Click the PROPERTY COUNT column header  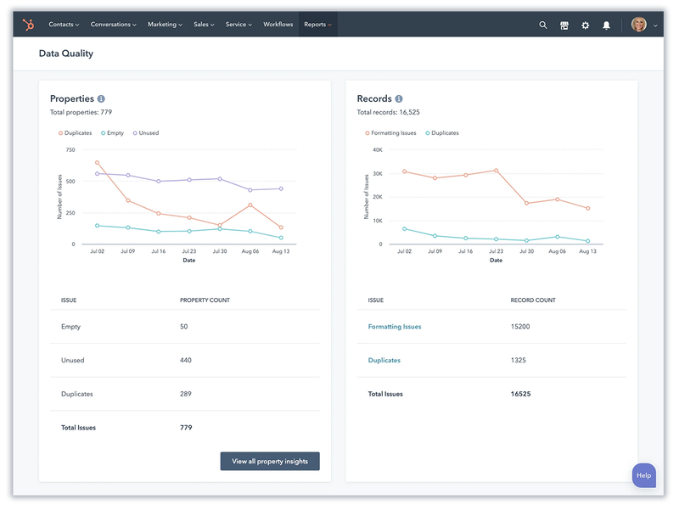(x=205, y=300)
